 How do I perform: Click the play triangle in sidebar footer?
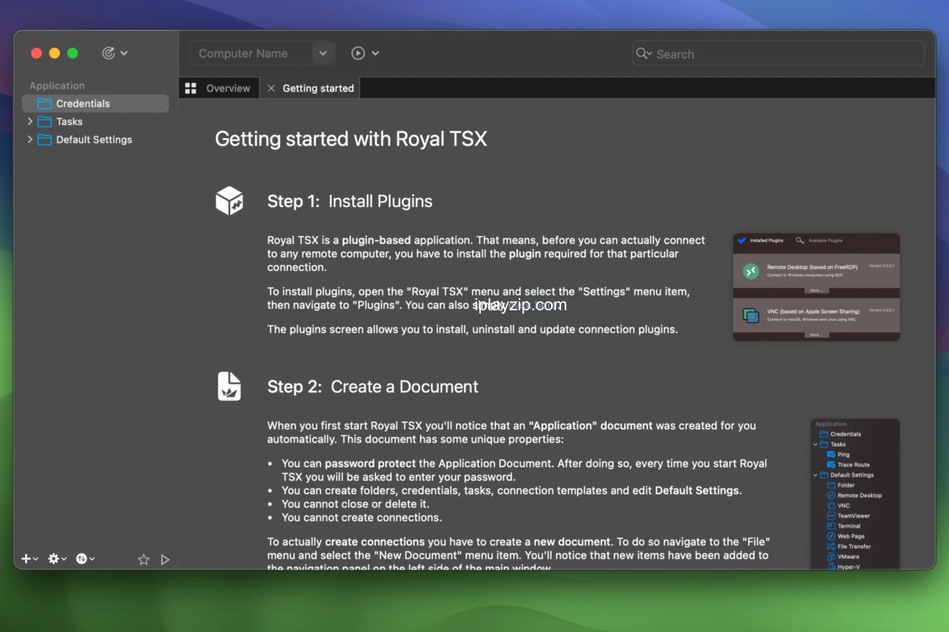click(165, 560)
